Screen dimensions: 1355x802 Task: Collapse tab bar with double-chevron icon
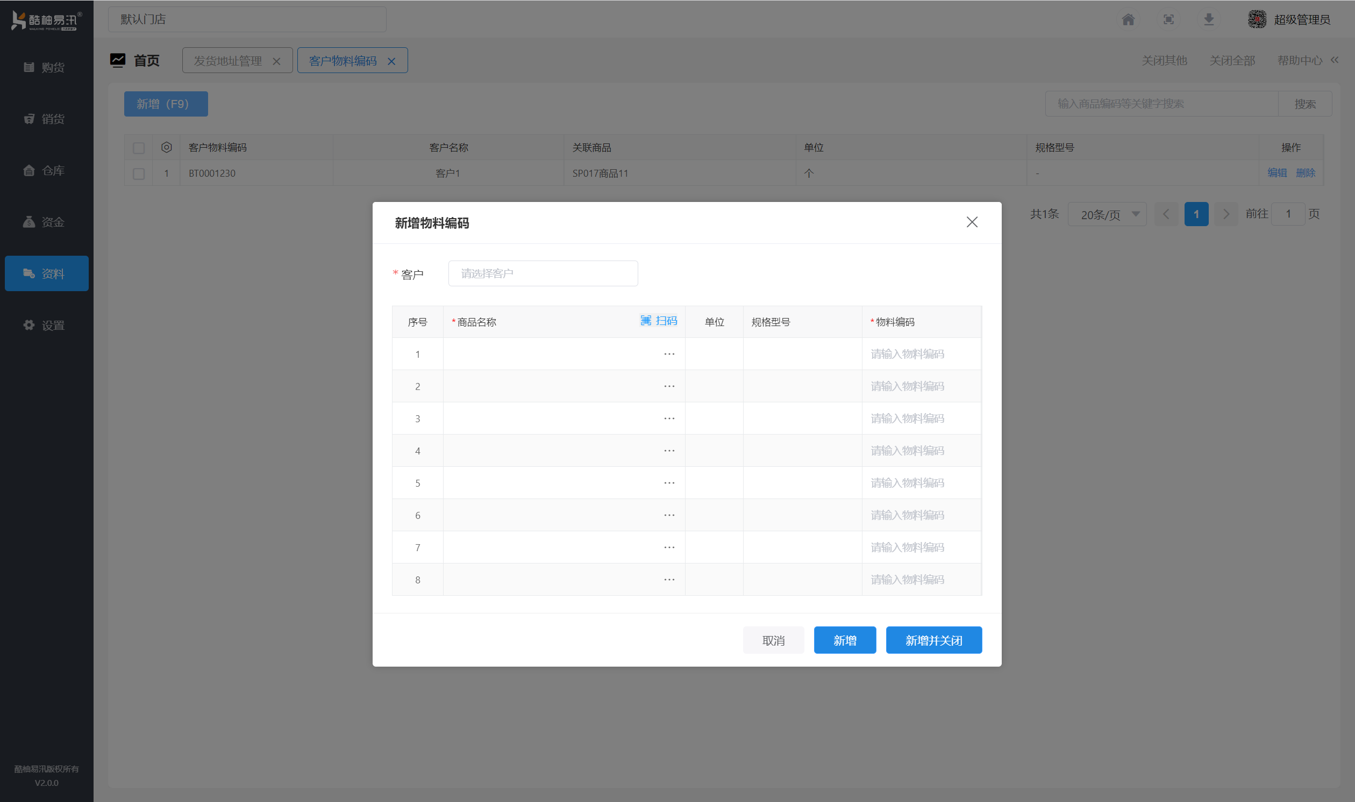coord(1335,60)
